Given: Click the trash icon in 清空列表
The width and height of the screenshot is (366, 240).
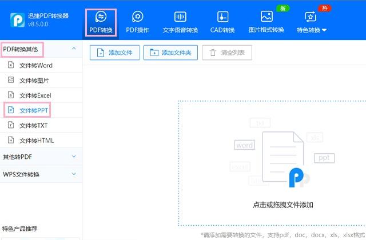Looking at the screenshot, I should click(x=213, y=53).
